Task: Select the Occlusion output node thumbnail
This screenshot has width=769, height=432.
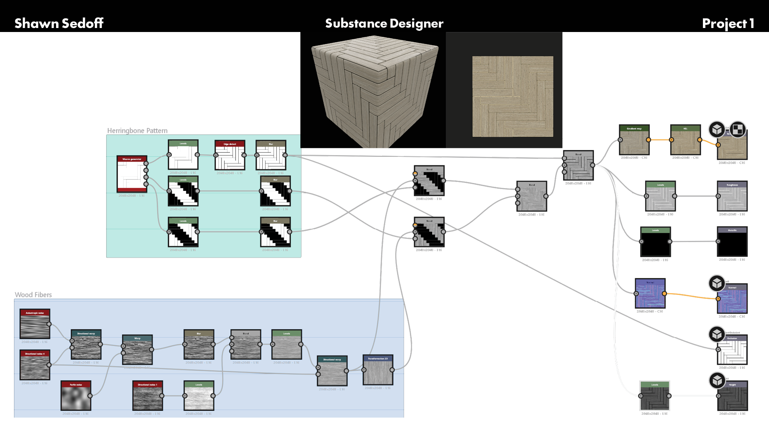Action: (732, 350)
